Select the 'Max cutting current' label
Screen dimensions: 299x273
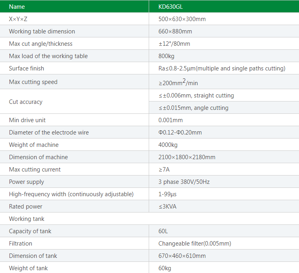pyautogui.click(x=35, y=170)
